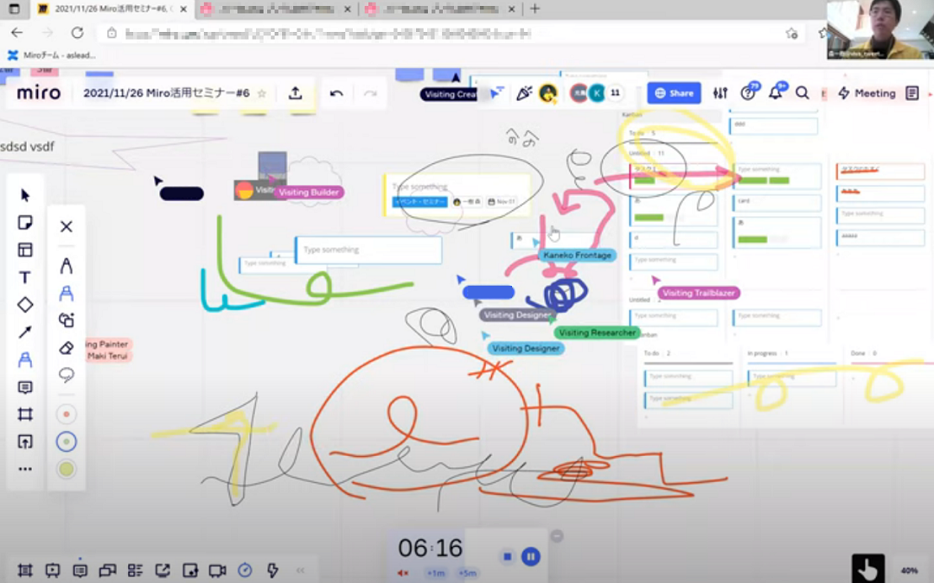Screen dimensions: 934x583
Task: Select the Comment tool
Action: [25, 387]
